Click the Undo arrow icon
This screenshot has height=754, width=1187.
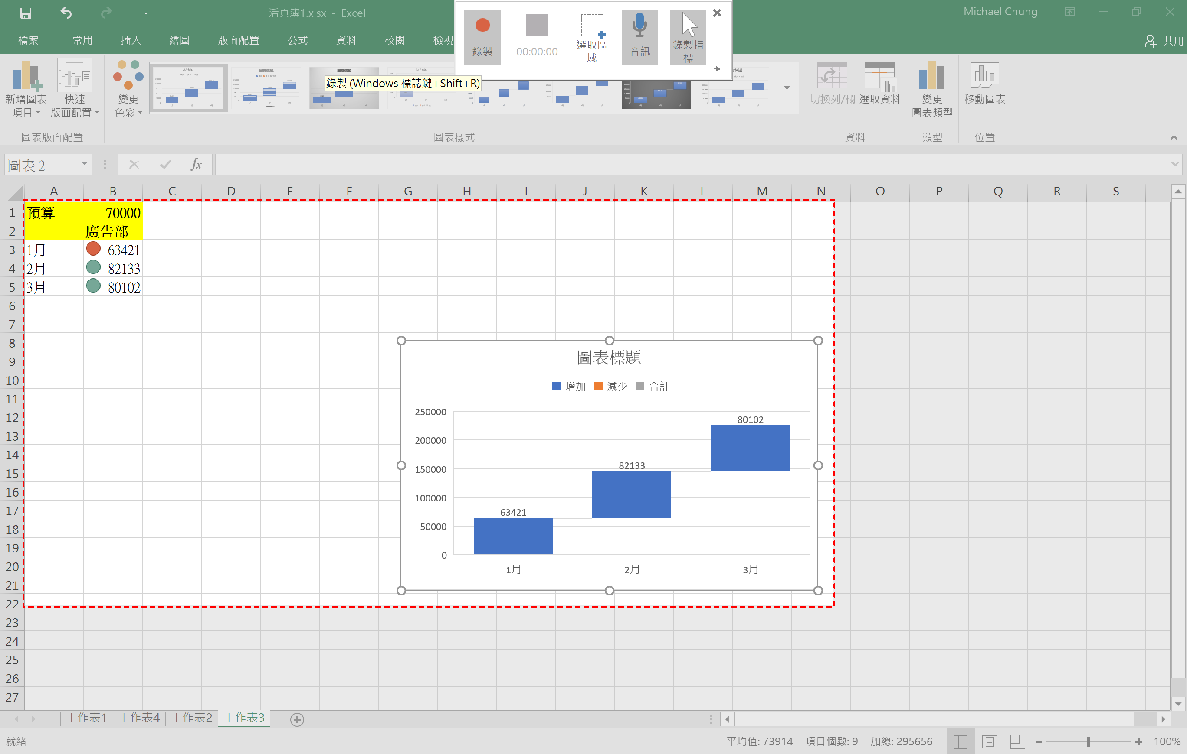(66, 13)
